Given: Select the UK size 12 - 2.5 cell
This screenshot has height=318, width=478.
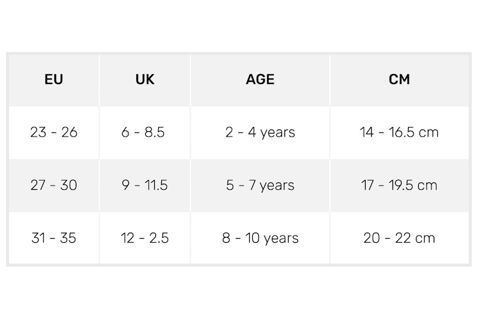Looking at the screenshot, I should (145, 238).
